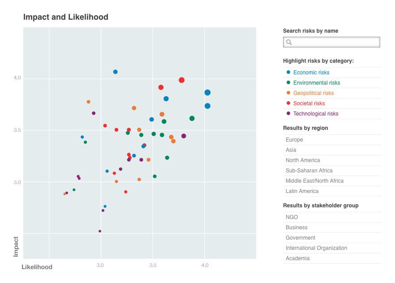The image size is (395, 283).
Task: Choose International Organization stakeholder group
Action: [x=316, y=248]
